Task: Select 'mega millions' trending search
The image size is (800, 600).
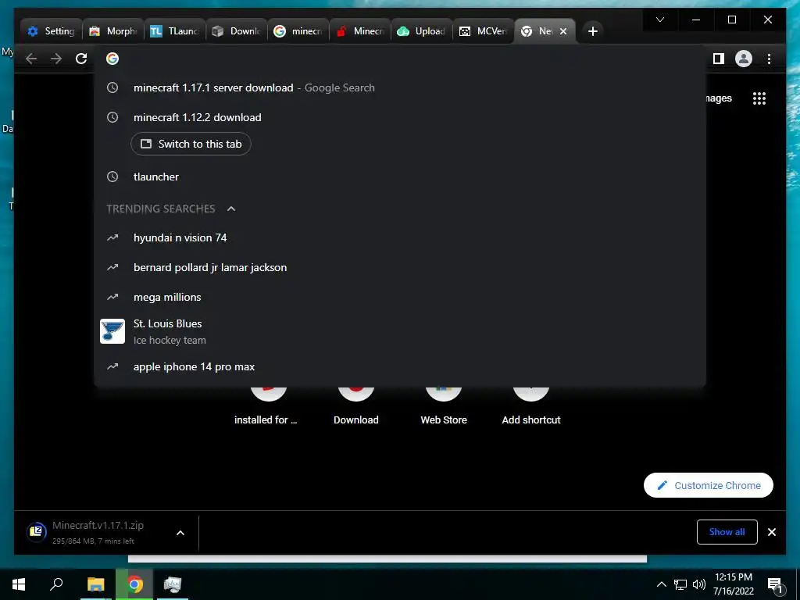Action: [400, 297]
